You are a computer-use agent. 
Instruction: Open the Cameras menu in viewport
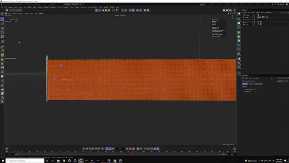[14, 13]
